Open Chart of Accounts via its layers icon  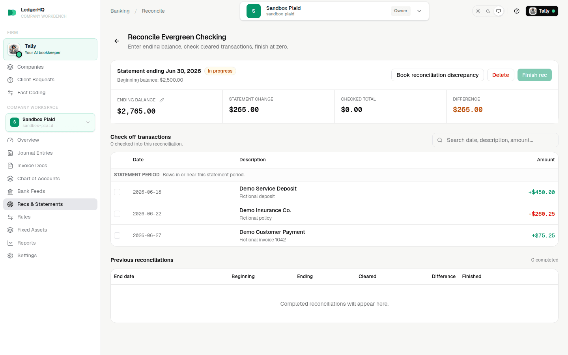point(10,179)
